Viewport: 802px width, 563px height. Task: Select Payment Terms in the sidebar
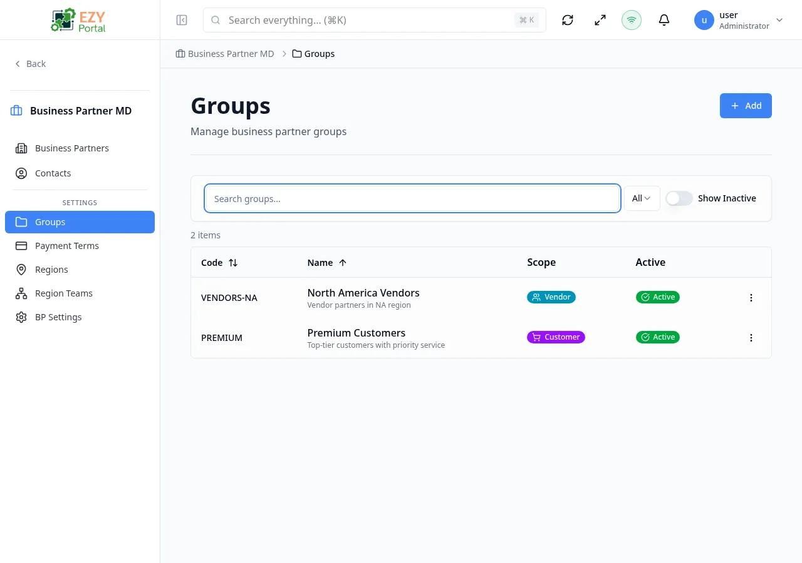point(67,245)
